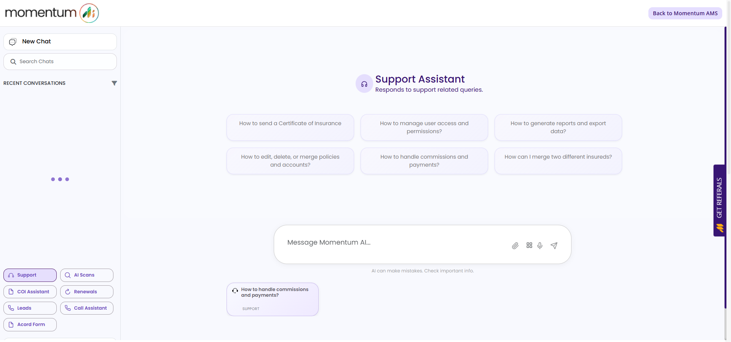Choose 'How can I merge two different insureds?'
Screen dimensions: 731x342
tap(558, 161)
